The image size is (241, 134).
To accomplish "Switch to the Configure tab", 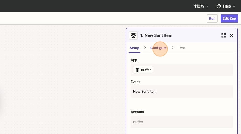I will coord(158,48).
